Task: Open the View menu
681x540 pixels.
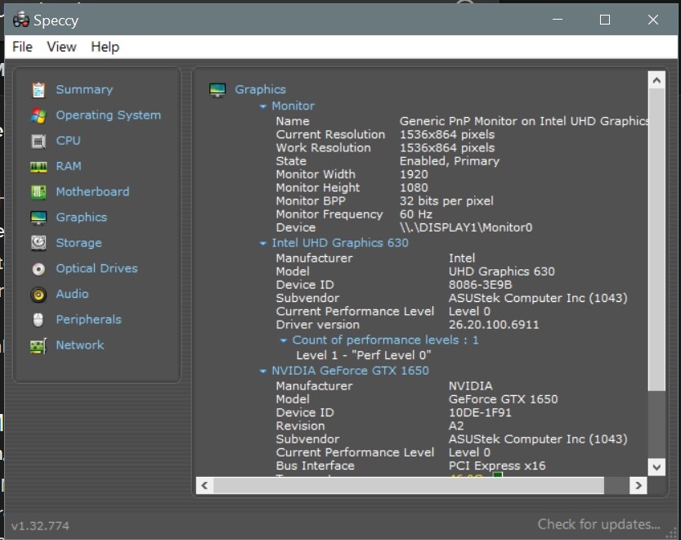Action: [x=61, y=47]
